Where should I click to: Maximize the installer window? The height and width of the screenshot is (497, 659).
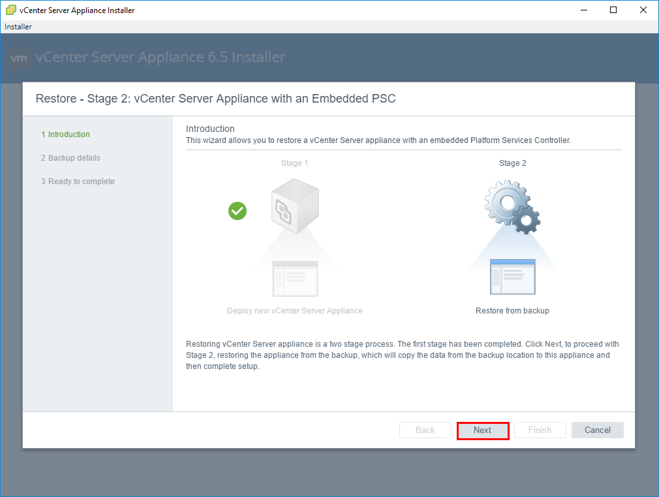(x=613, y=10)
